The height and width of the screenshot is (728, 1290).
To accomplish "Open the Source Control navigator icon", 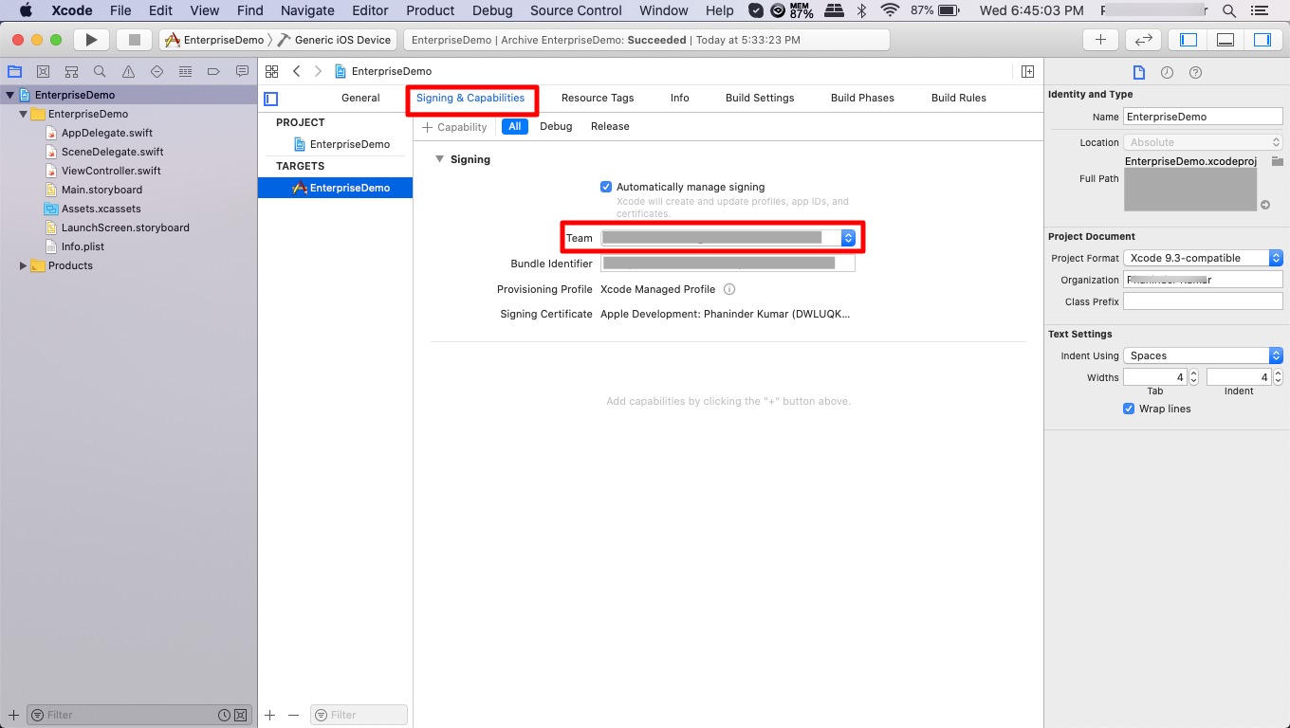I will click(43, 71).
